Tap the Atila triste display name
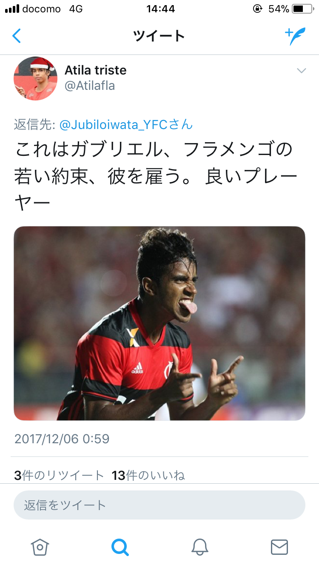 96,70
